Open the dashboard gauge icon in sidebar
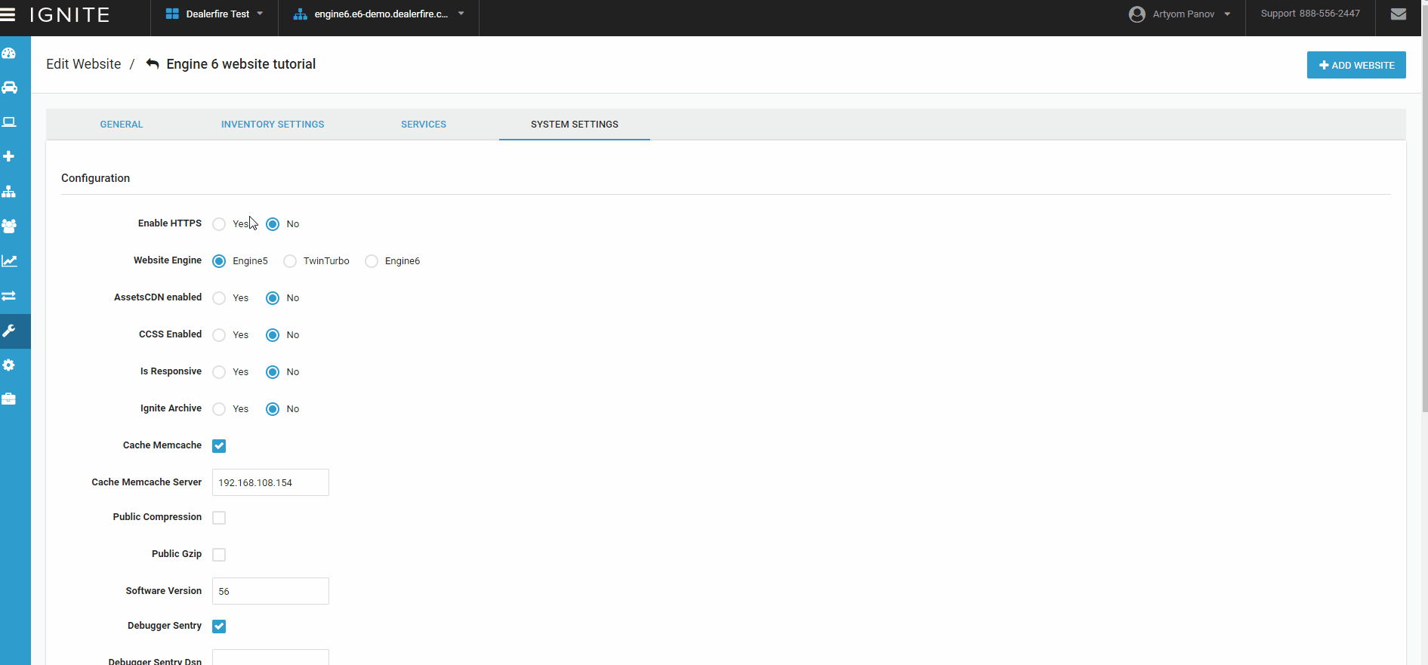Screen dimensions: 1428x665 (x=9, y=53)
